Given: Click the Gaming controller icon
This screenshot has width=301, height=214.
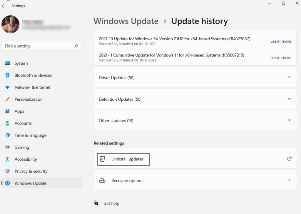Looking at the screenshot, I should [7, 147].
